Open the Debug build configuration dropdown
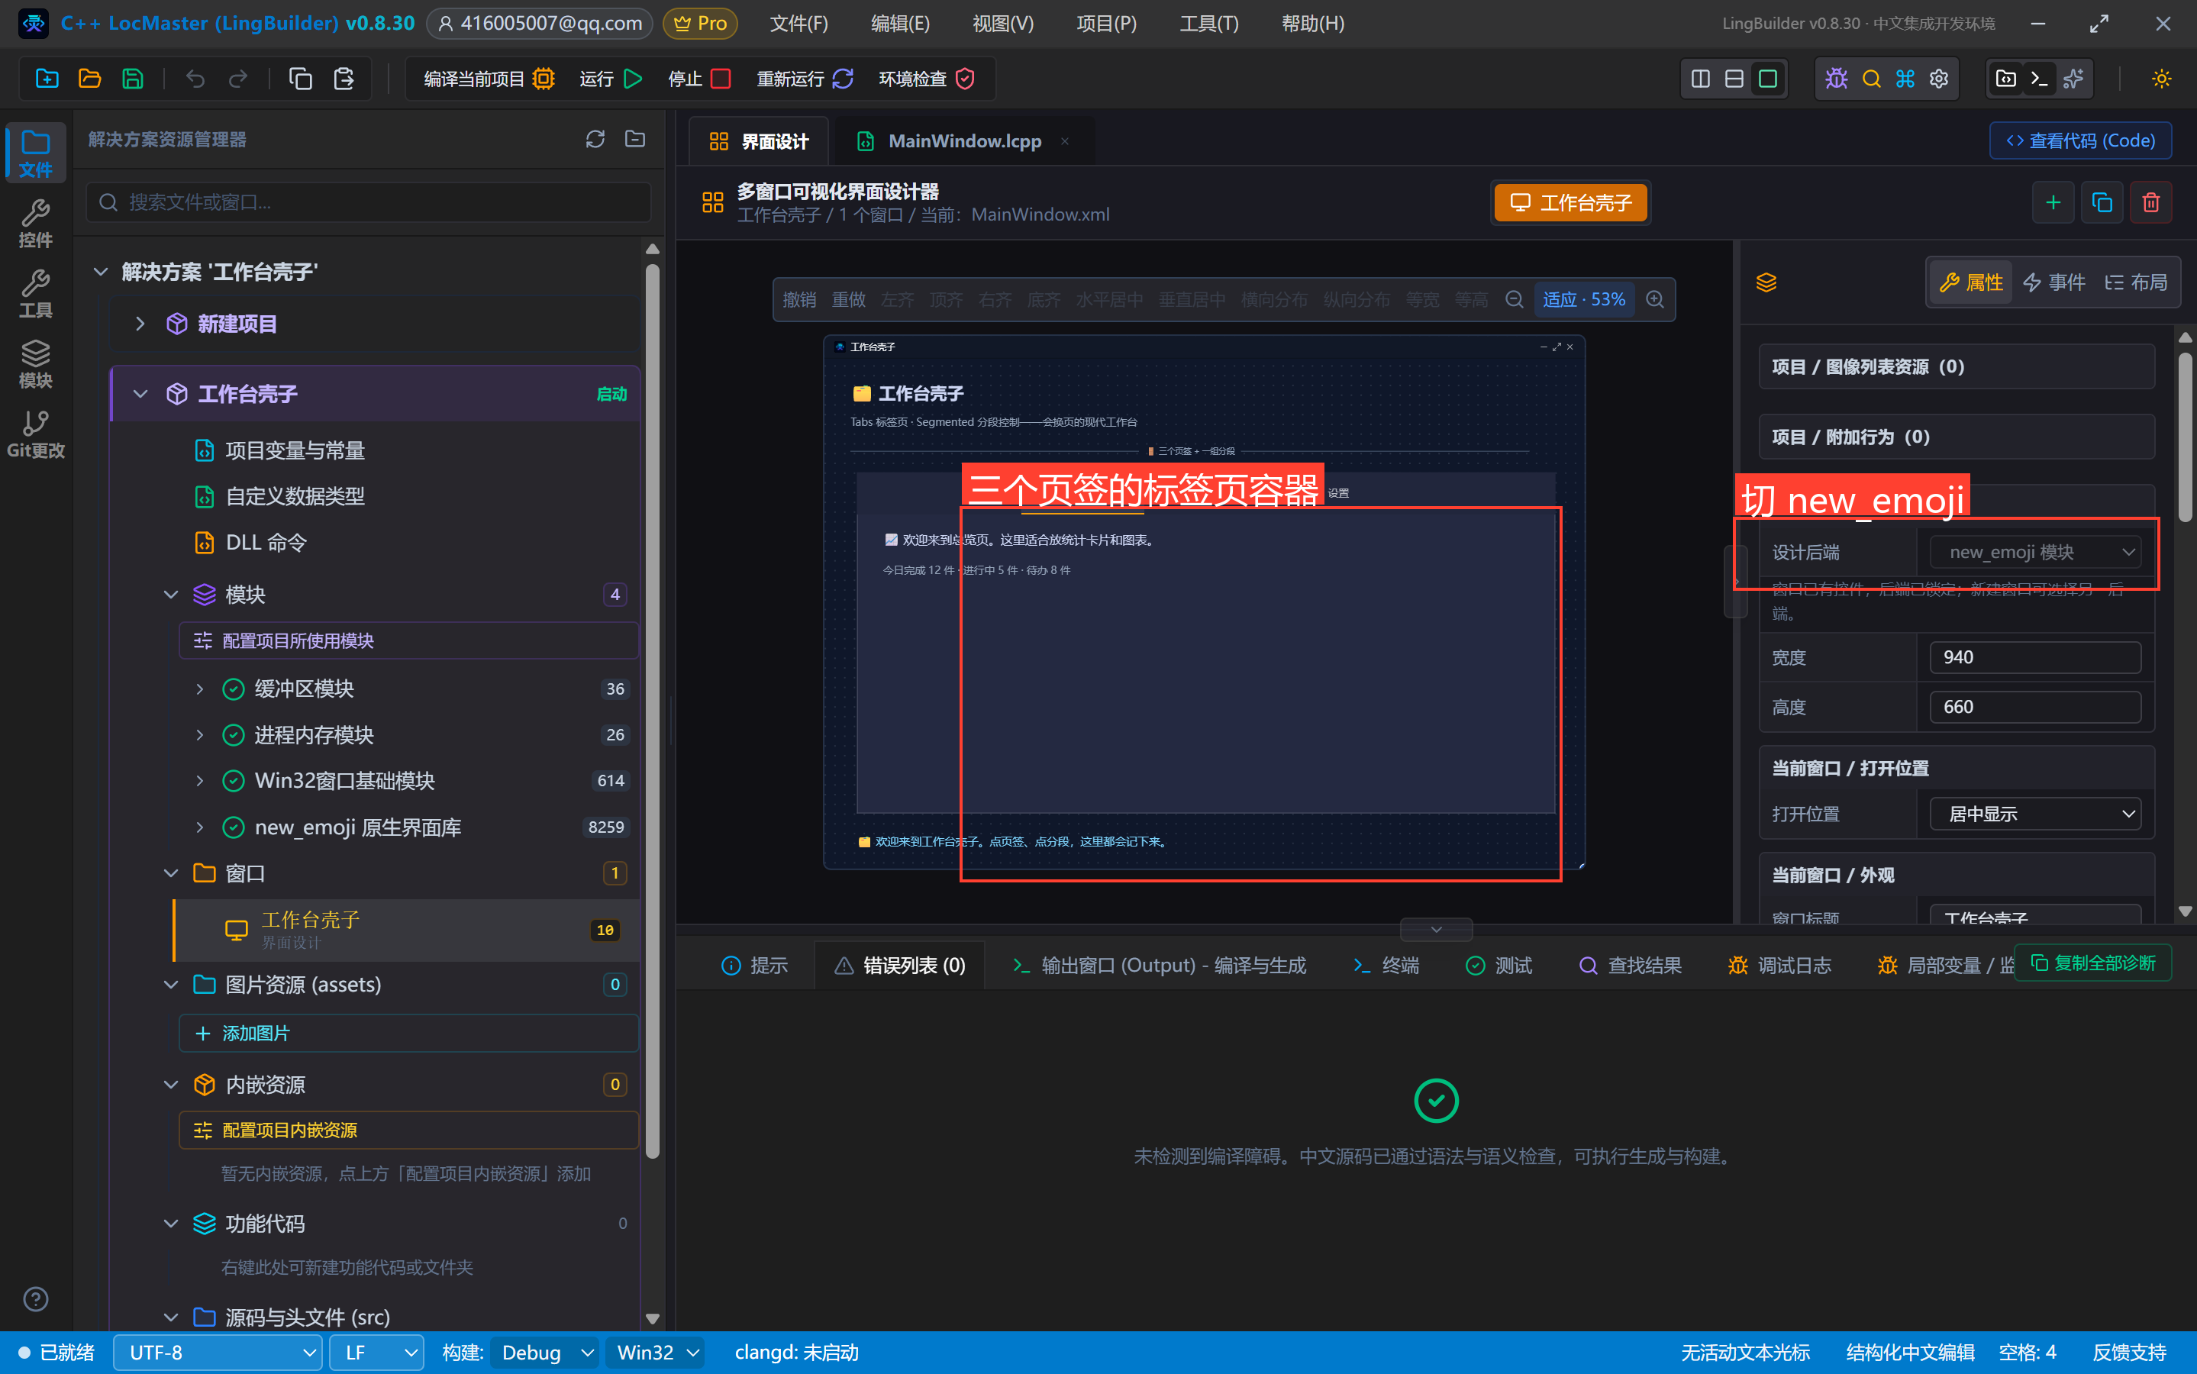Viewport: 2197px width, 1374px height. (544, 1352)
